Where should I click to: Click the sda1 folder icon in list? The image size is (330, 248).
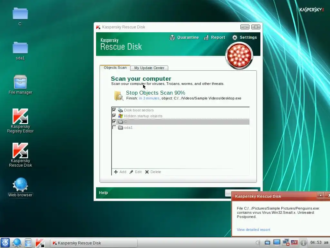pyautogui.click(x=121, y=127)
